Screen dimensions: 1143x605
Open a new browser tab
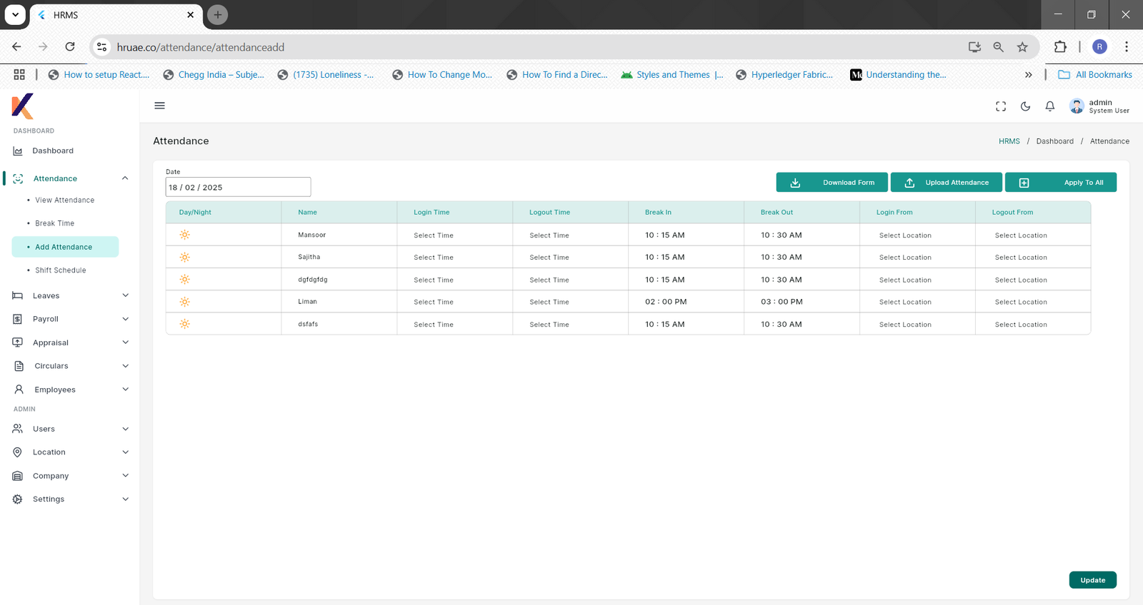(x=218, y=15)
